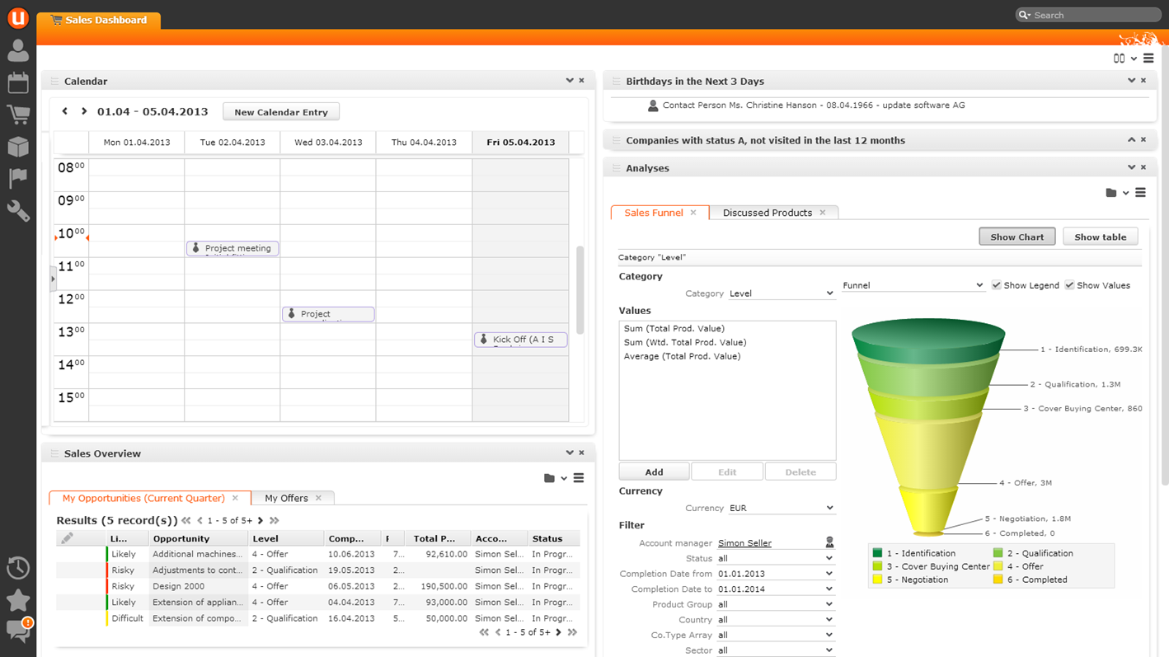
Task: Click the box products icon in sidebar
Action: (x=18, y=146)
